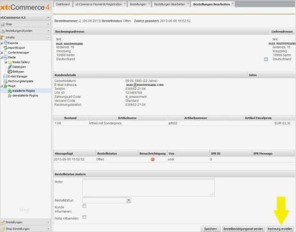The height and width of the screenshot is (232, 296).
Task: Click the Bestellungen/Kunden section icon
Action: [3, 31]
